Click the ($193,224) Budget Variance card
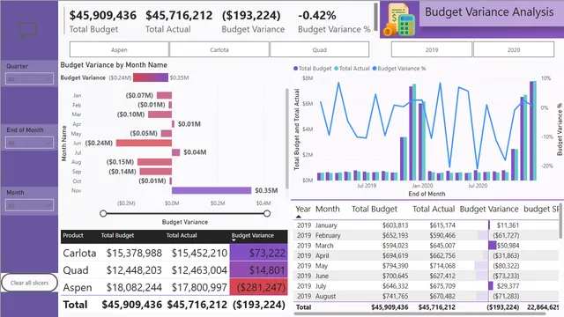Screen dimensions: 564x317 point(253,21)
